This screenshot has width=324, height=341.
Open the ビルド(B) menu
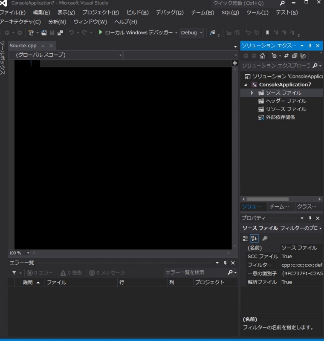click(x=137, y=13)
